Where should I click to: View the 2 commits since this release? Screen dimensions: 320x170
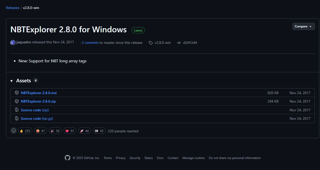coord(90,43)
